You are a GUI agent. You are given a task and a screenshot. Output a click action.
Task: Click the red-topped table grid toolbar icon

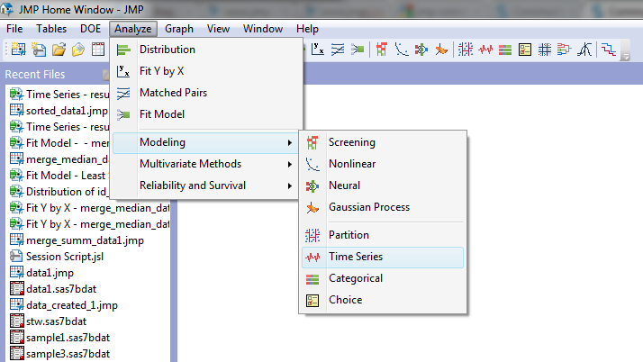click(x=98, y=50)
